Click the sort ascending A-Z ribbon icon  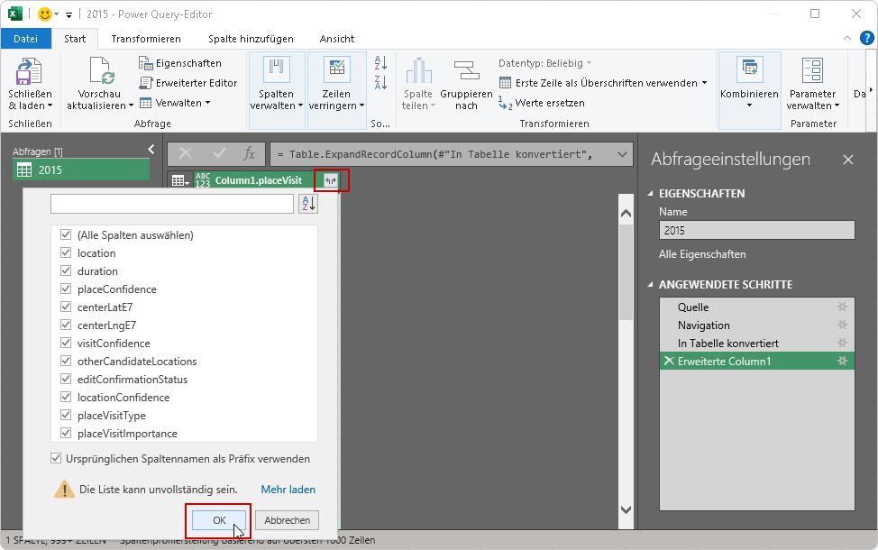pyautogui.click(x=380, y=63)
